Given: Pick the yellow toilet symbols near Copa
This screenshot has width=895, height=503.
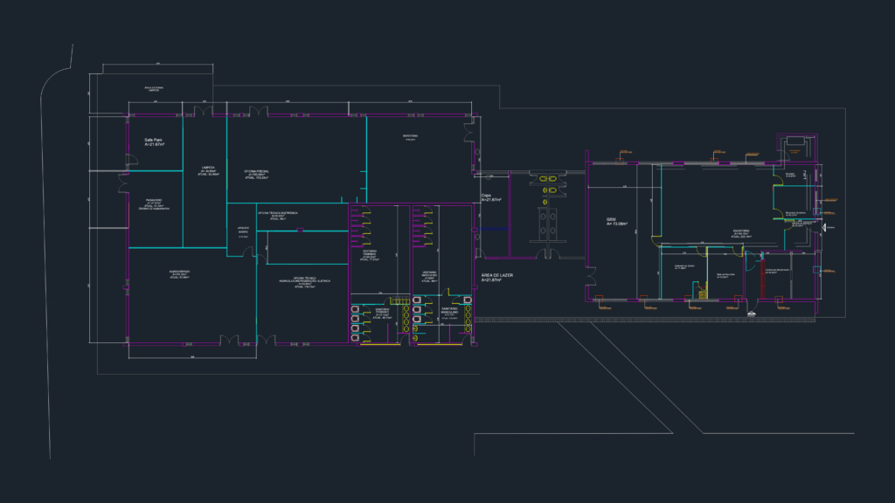Looking at the screenshot, I should (x=547, y=189).
